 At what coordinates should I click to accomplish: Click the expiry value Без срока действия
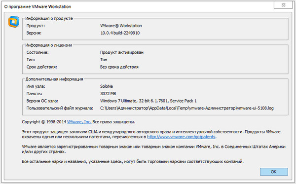click(x=119, y=67)
